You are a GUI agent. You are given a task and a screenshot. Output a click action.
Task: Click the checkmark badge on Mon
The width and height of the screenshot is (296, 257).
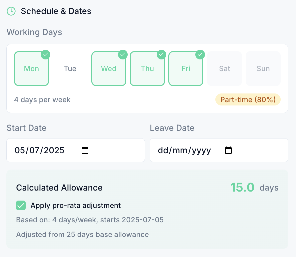pos(46,54)
